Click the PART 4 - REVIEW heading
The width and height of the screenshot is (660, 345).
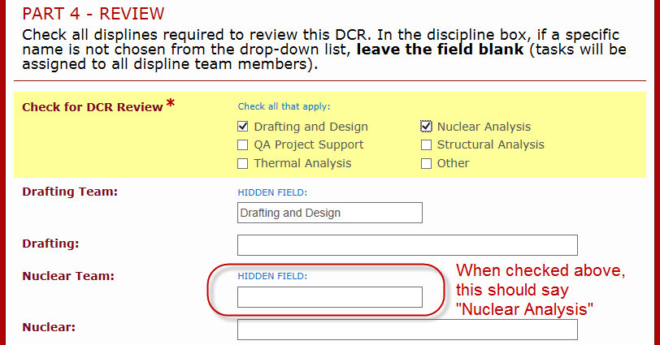(x=93, y=14)
